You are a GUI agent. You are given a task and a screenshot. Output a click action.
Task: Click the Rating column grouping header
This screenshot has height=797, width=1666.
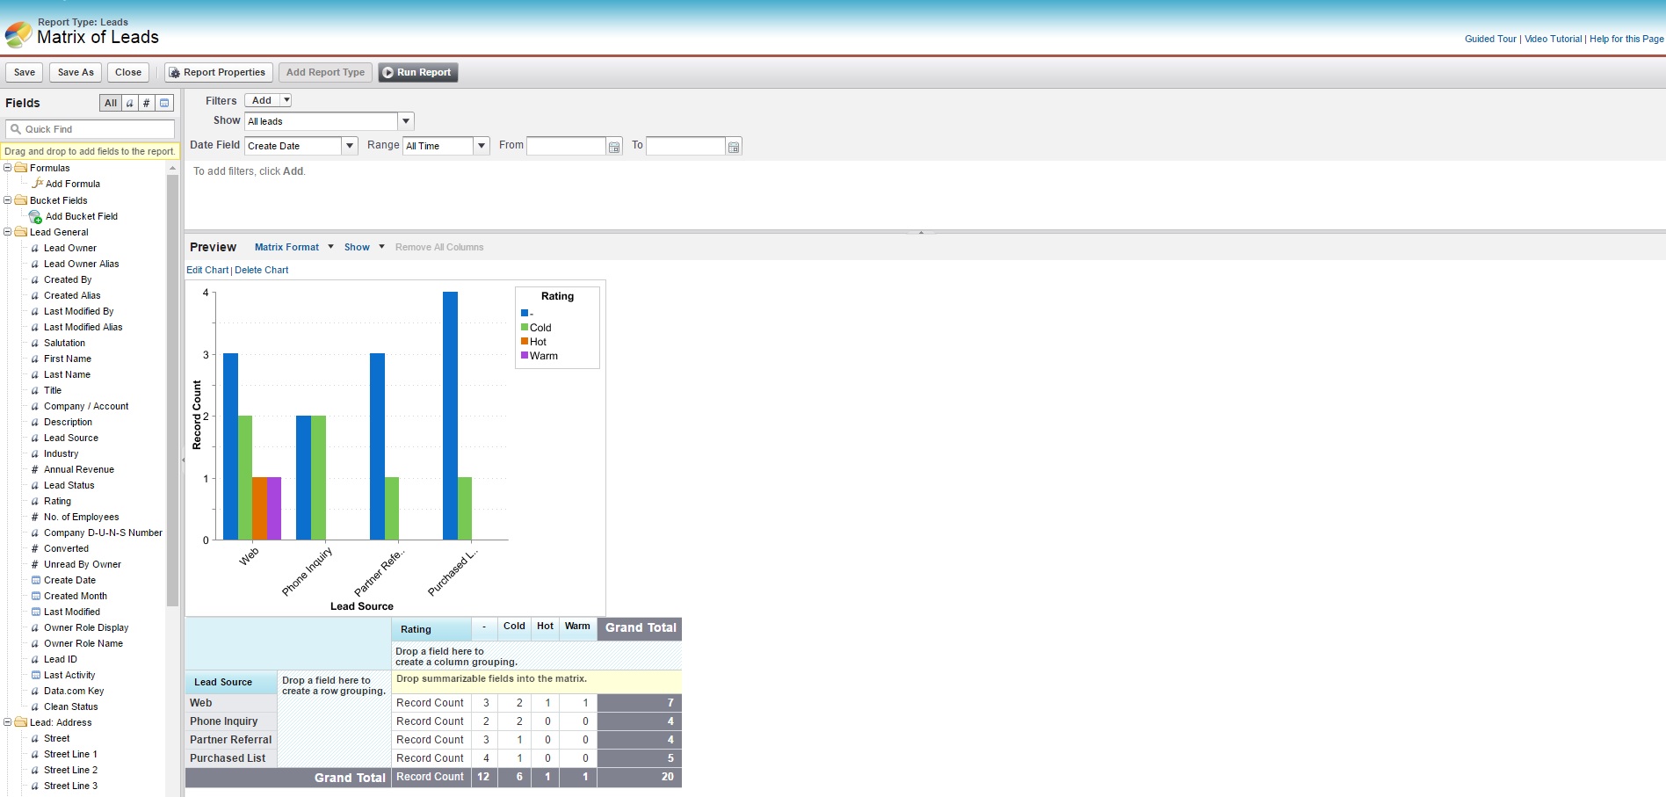point(431,629)
